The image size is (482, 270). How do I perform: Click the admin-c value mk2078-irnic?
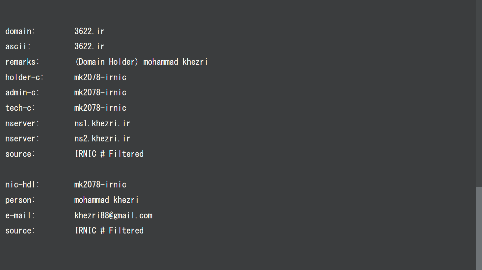tap(100, 92)
